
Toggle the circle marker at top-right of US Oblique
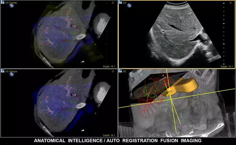[x=113, y=71]
